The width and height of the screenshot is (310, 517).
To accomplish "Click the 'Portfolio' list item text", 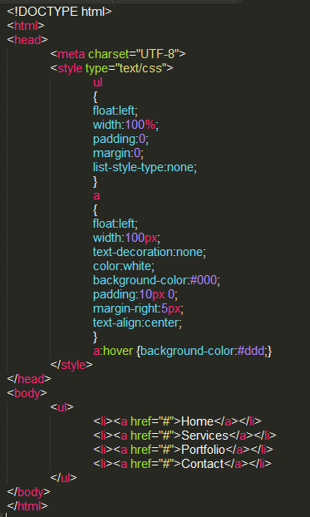I will (203, 450).
